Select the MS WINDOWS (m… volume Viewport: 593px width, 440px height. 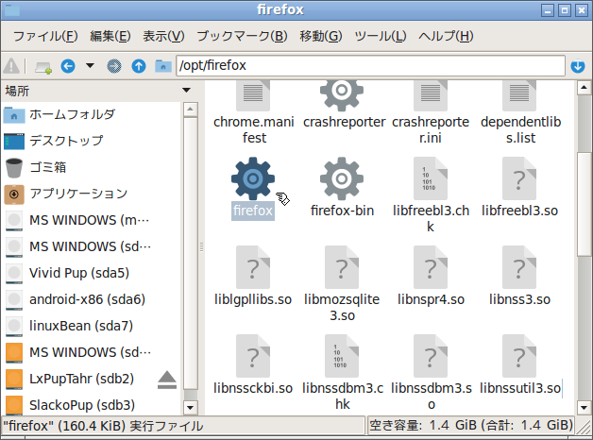click(92, 220)
